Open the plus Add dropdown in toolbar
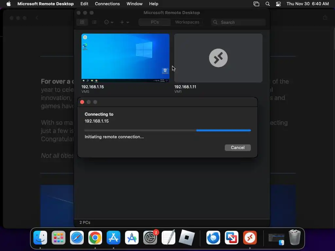The width and height of the screenshot is (335, 251). (x=125, y=22)
